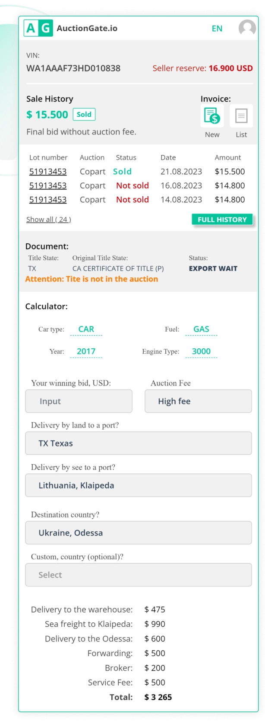Viewport: 265px width, 721px height.
Task: Open lot number 51913453 on the Sold row
Action: tap(48, 171)
